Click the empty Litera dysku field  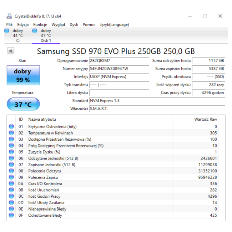[119, 93]
